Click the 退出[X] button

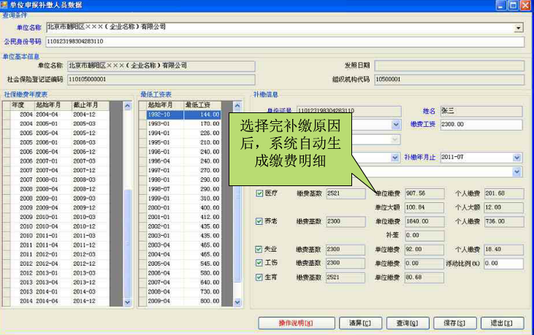pos(502,323)
